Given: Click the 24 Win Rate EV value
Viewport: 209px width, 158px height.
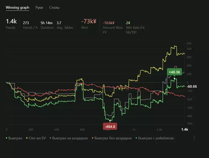Looking at the screenshot, I should coord(128,23).
